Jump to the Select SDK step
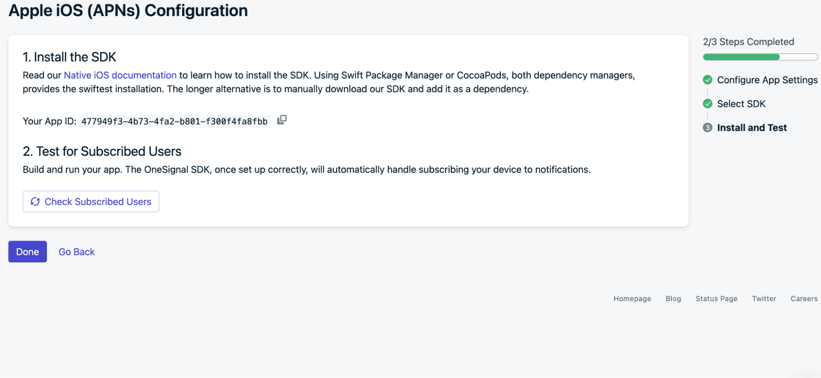 741,104
